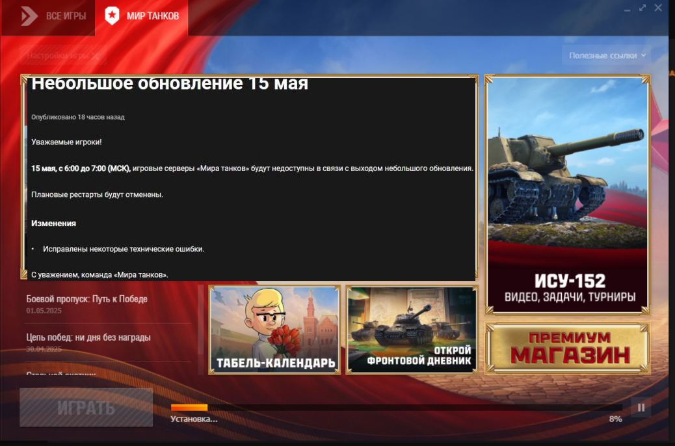Open news Боевой пропуск: Путь к Победе

click(x=86, y=299)
